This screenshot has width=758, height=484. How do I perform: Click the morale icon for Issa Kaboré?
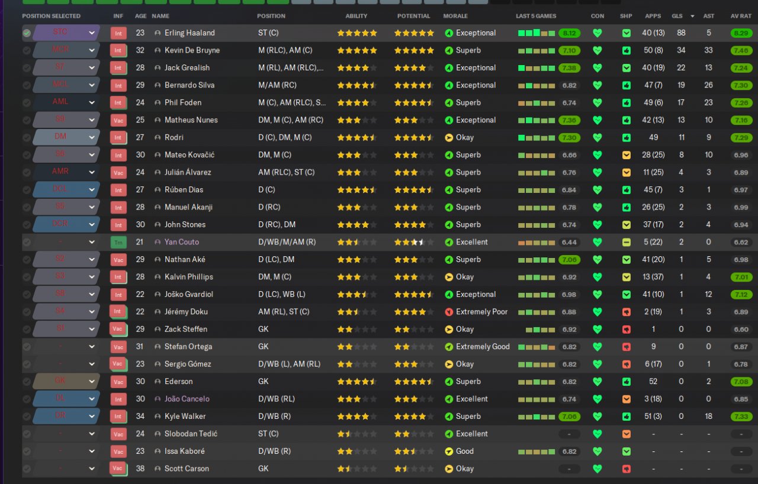(449, 451)
